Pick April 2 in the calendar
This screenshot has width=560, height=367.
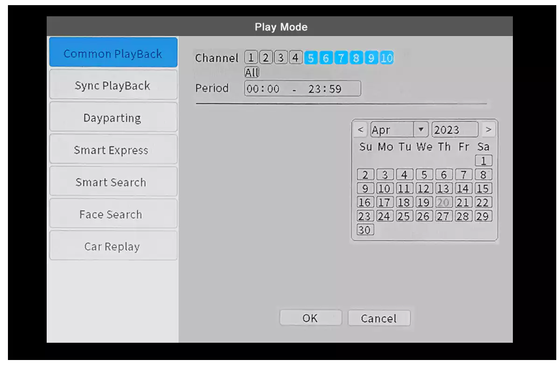(x=365, y=175)
